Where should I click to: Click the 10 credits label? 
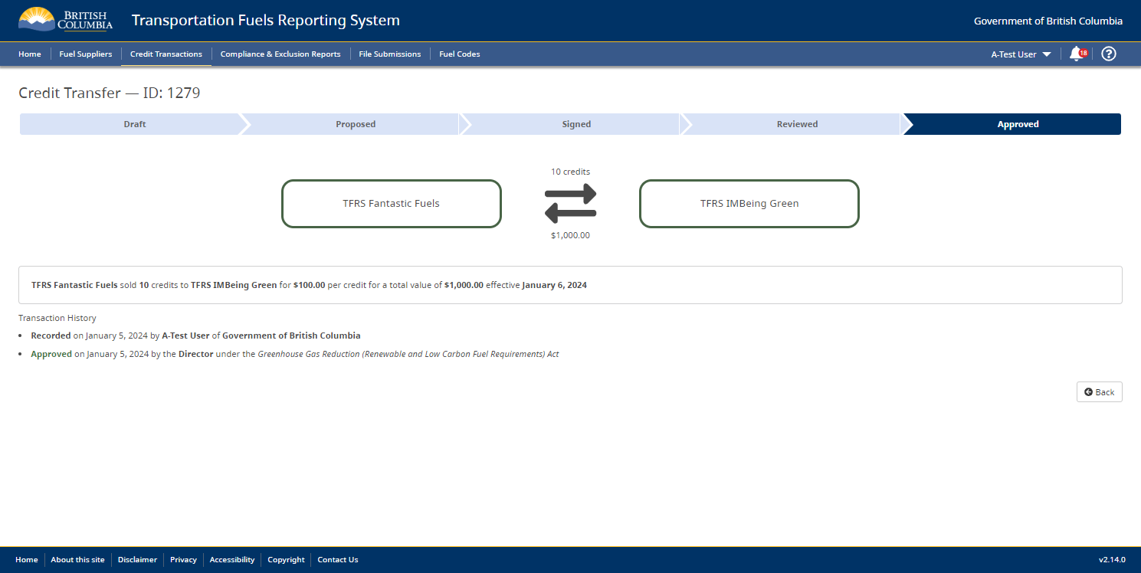570,172
